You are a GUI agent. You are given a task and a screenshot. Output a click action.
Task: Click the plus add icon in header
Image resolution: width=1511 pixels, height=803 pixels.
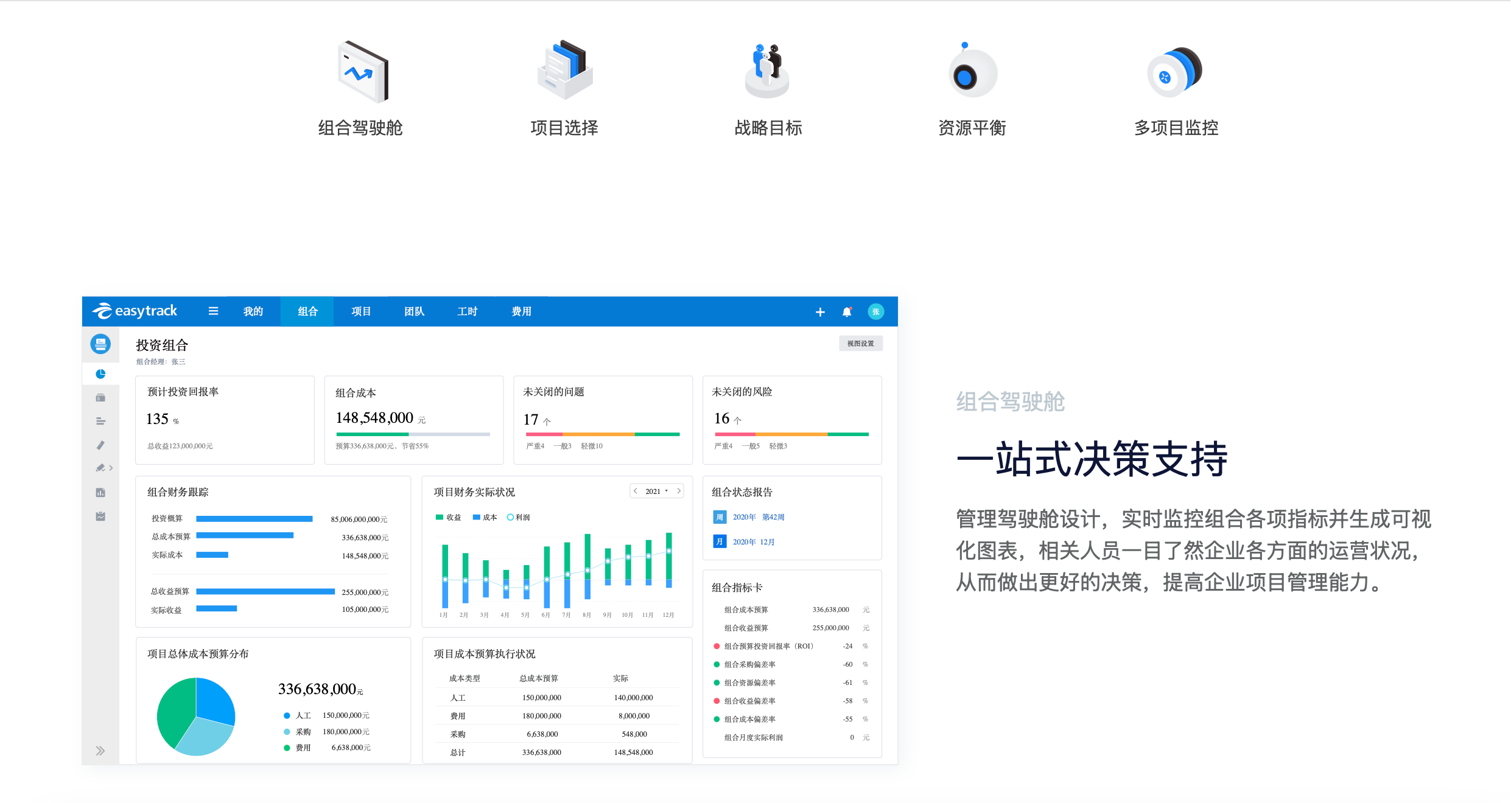[820, 312]
